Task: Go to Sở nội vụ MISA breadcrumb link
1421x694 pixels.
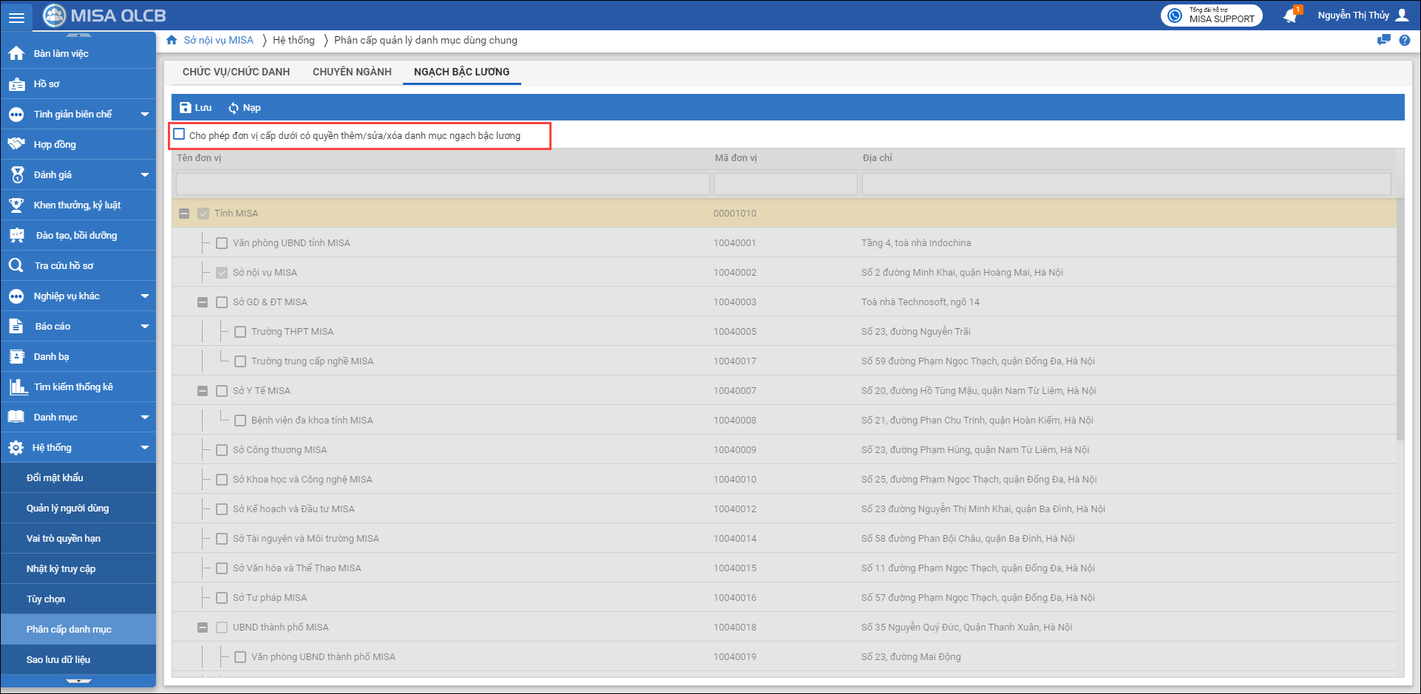Action: click(218, 41)
